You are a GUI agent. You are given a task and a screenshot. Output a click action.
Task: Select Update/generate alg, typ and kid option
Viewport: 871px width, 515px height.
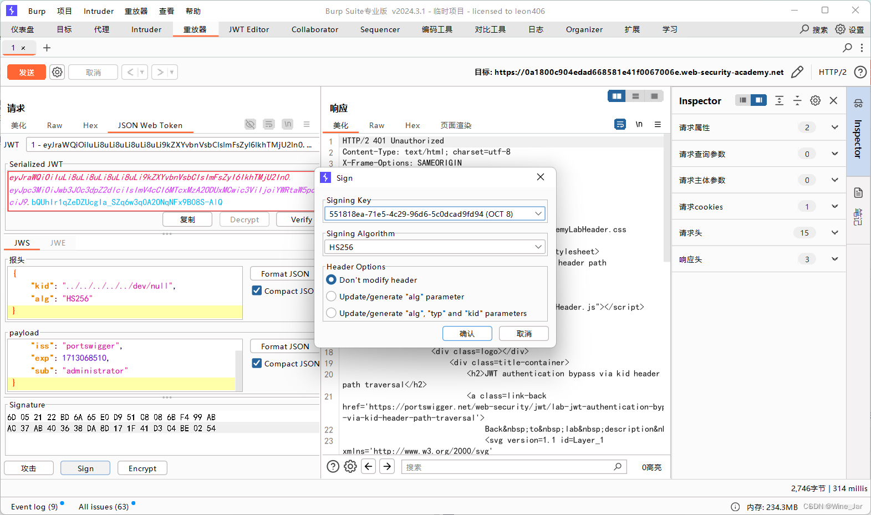click(x=332, y=313)
